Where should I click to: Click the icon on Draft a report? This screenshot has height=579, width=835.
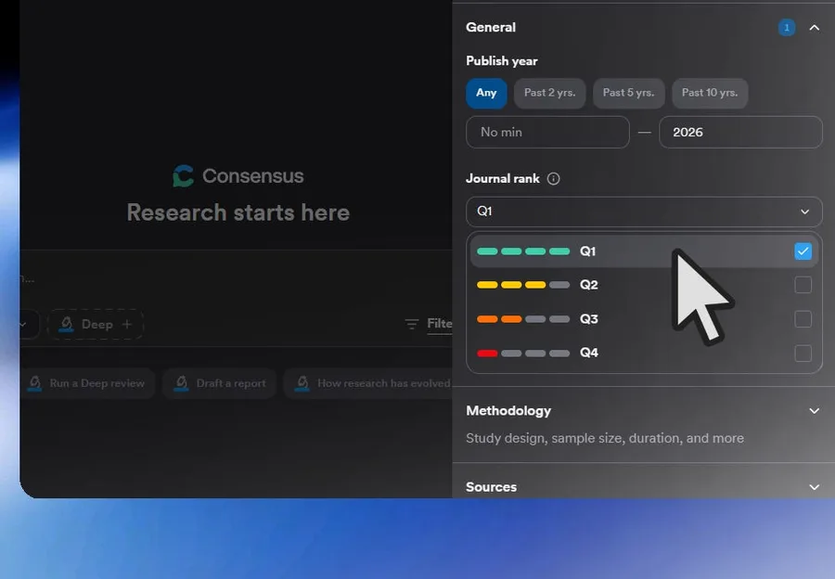click(x=181, y=383)
